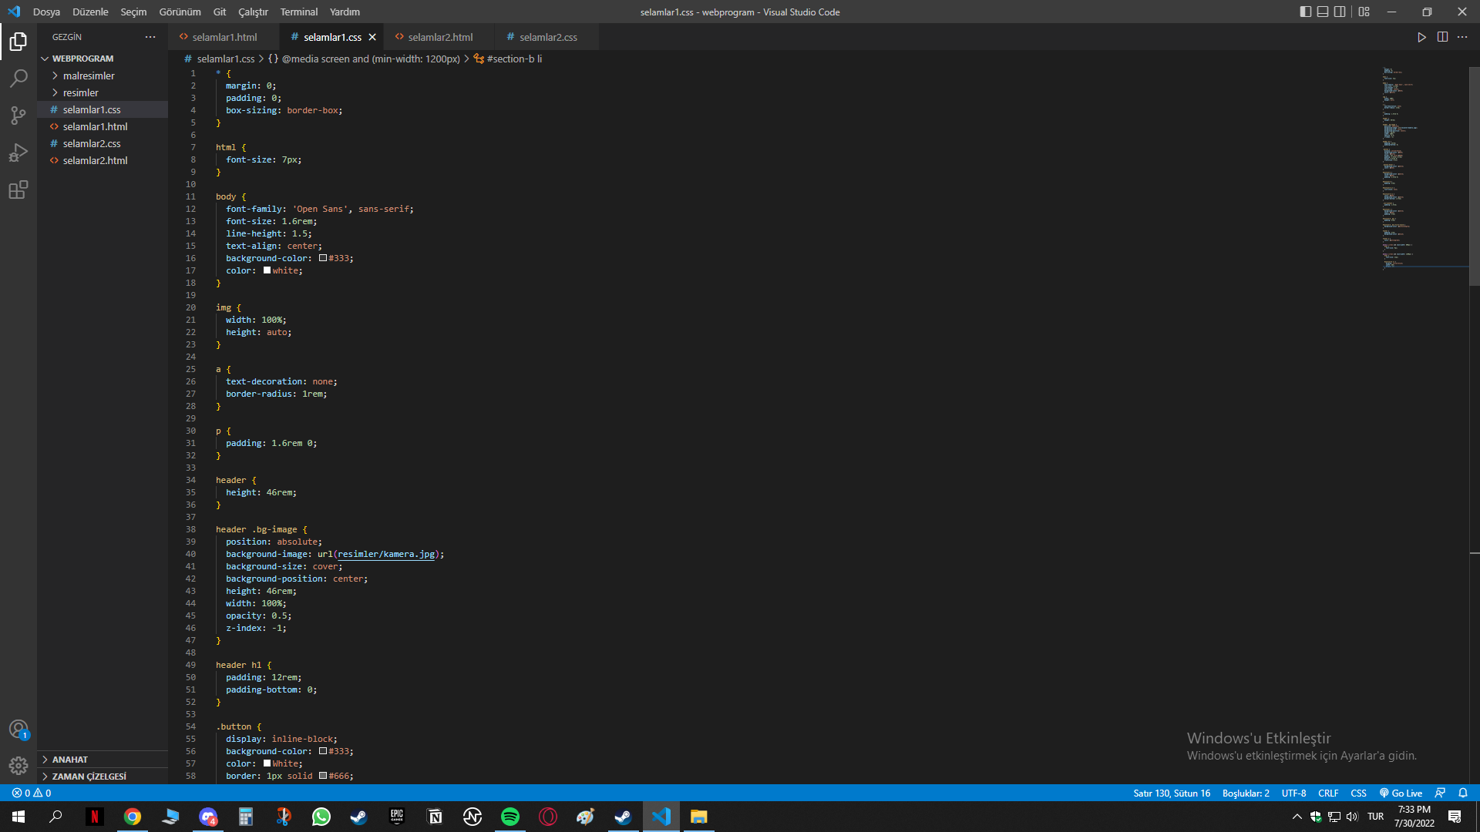1480x832 pixels.
Task: Open the Source Control view
Action: [x=18, y=115]
